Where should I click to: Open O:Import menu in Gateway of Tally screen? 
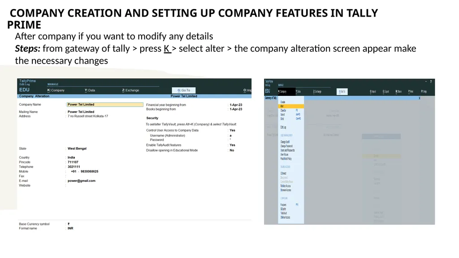[x=372, y=91]
